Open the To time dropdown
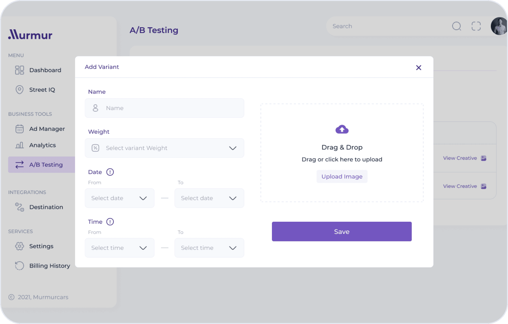Image resolution: width=508 pixels, height=324 pixels. tap(209, 248)
